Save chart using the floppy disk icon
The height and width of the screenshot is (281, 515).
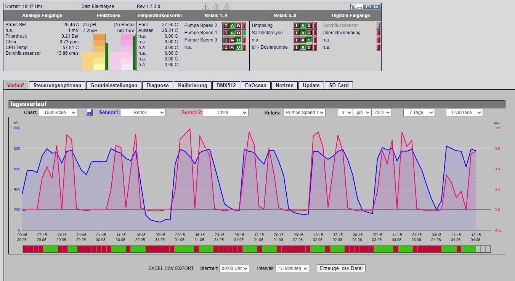pyautogui.click(x=89, y=112)
